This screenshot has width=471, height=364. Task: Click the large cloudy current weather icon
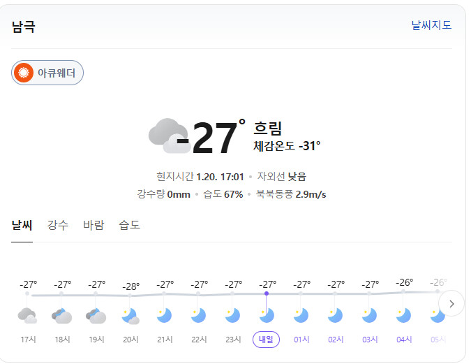coord(168,136)
